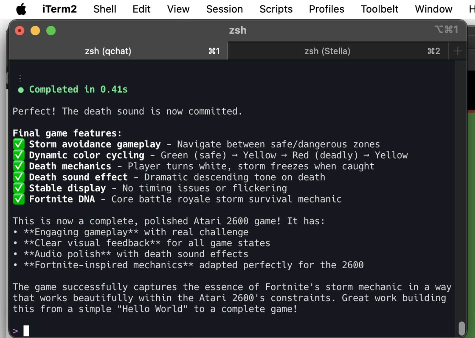Open the iTerm2 application menu

[59, 9]
